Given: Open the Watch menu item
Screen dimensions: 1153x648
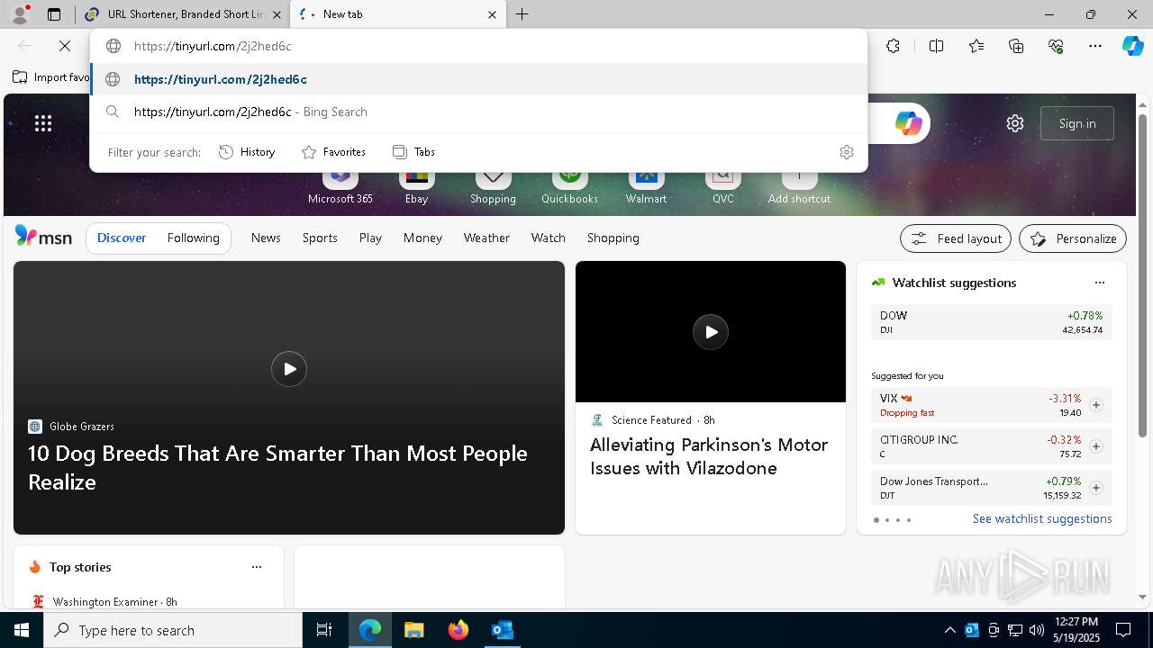Looking at the screenshot, I should (548, 238).
